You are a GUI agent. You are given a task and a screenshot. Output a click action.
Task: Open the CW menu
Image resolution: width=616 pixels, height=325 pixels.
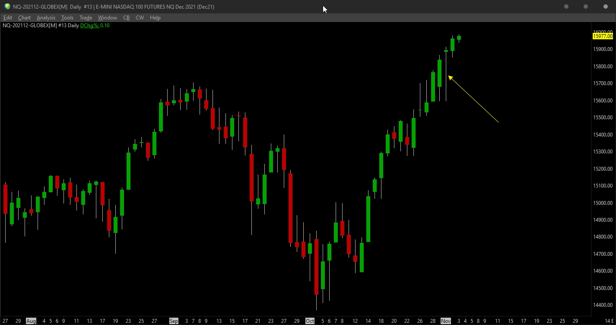tap(140, 18)
